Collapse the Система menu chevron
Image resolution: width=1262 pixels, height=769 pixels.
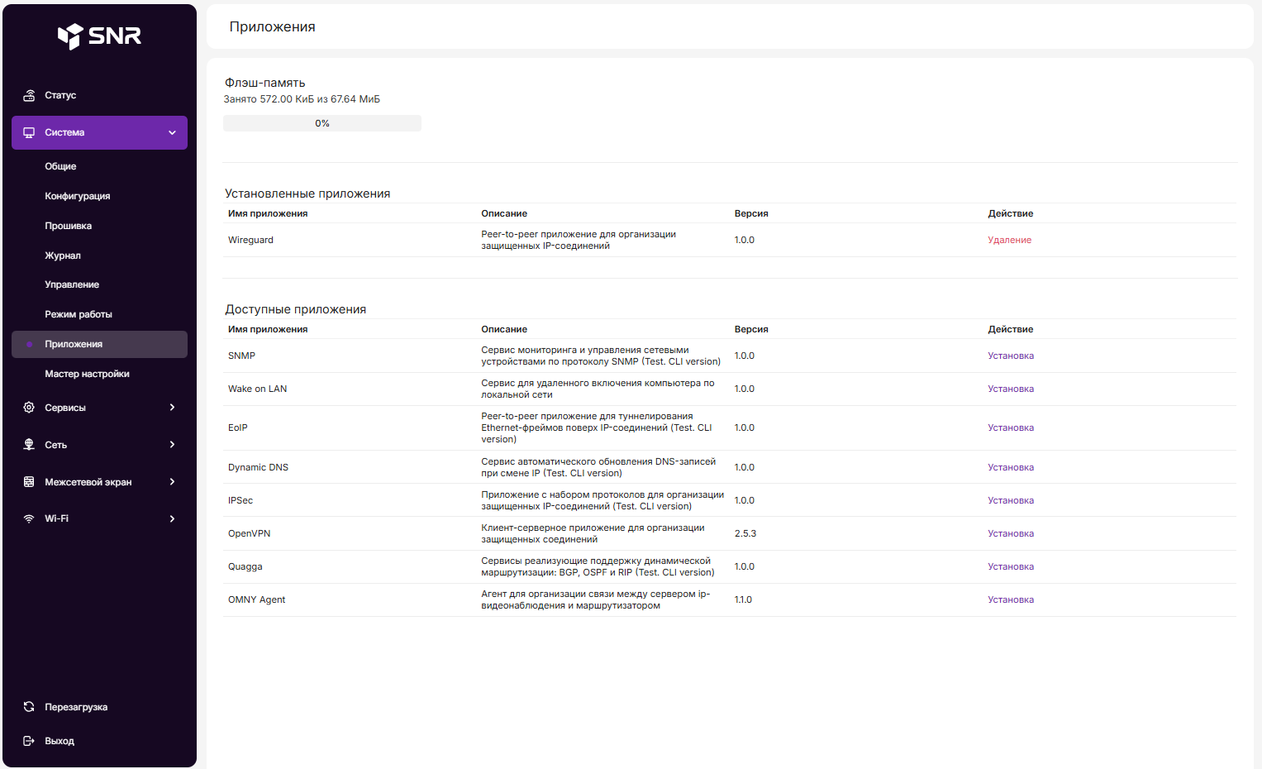coord(172,132)
